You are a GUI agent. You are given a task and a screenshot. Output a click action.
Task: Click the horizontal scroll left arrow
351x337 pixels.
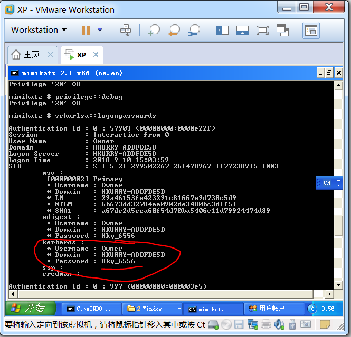[x=13, y=294]
